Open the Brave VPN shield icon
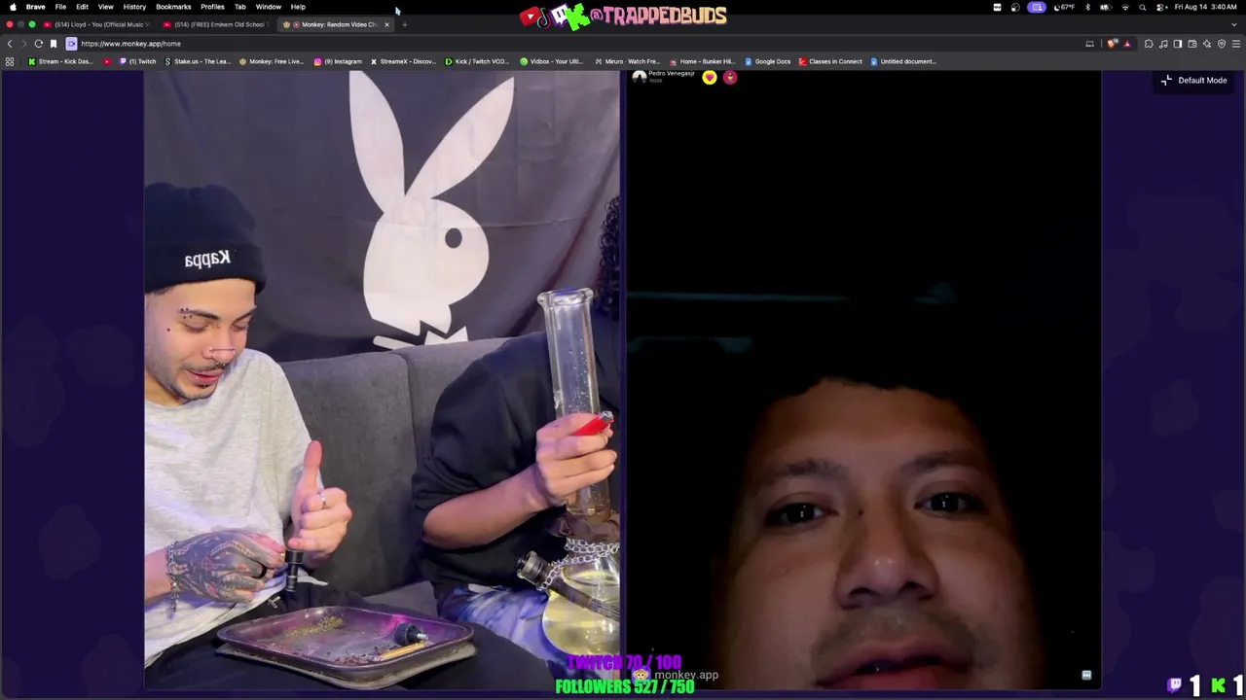This screenshot has height=700, width=1246. (1222, 44)
